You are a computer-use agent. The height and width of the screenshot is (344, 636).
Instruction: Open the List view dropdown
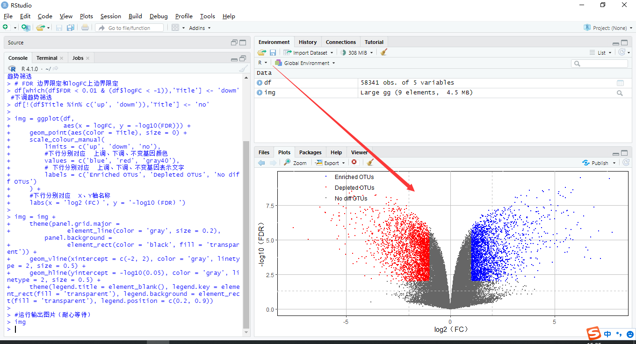(601, 53)
